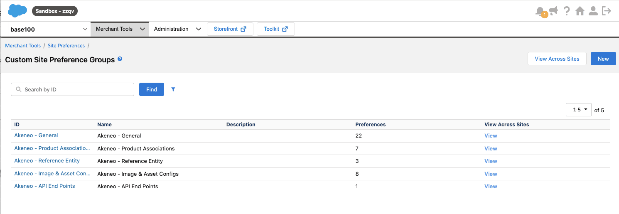Click View for Akeneo - General

491,136
